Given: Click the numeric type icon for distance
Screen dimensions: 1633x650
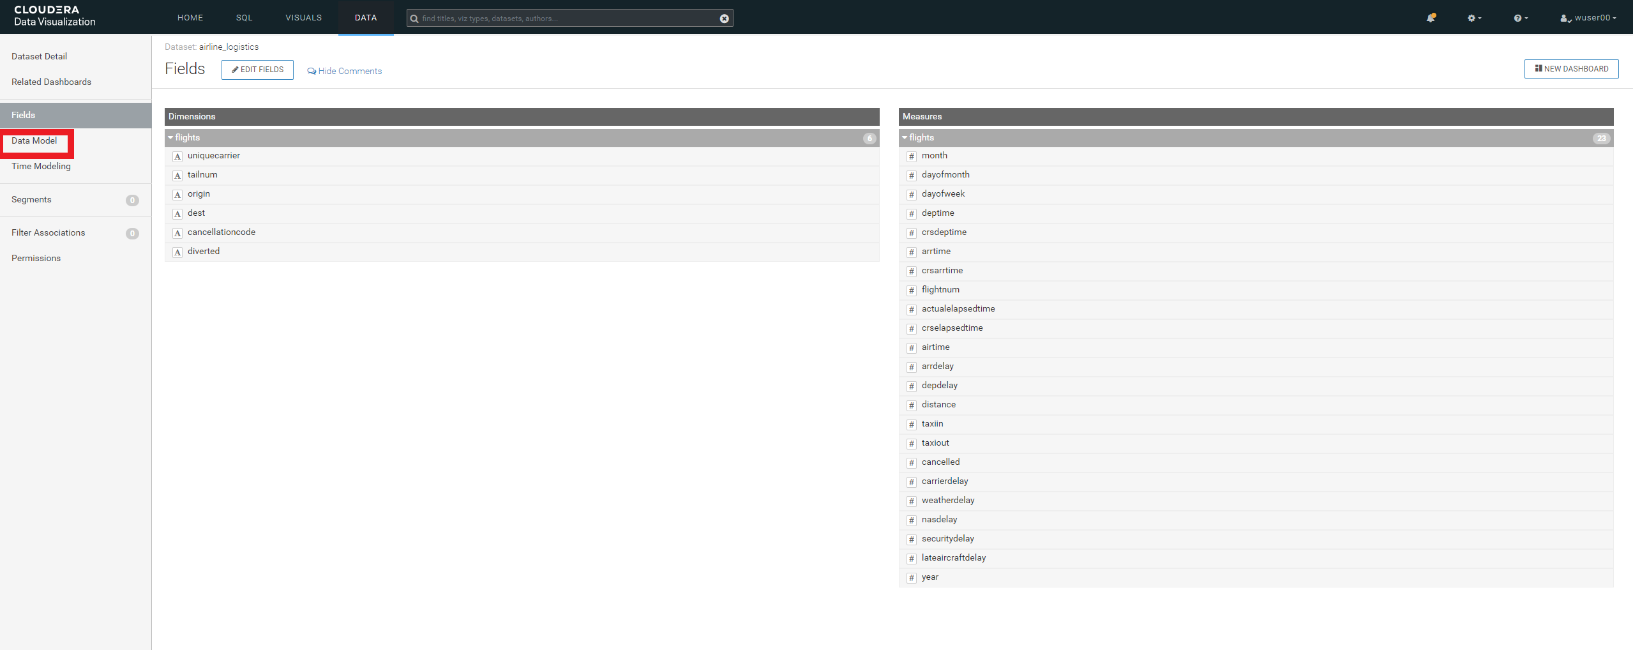Looking at the screenshot, I should pyautogui.click(x=912, y=405).
